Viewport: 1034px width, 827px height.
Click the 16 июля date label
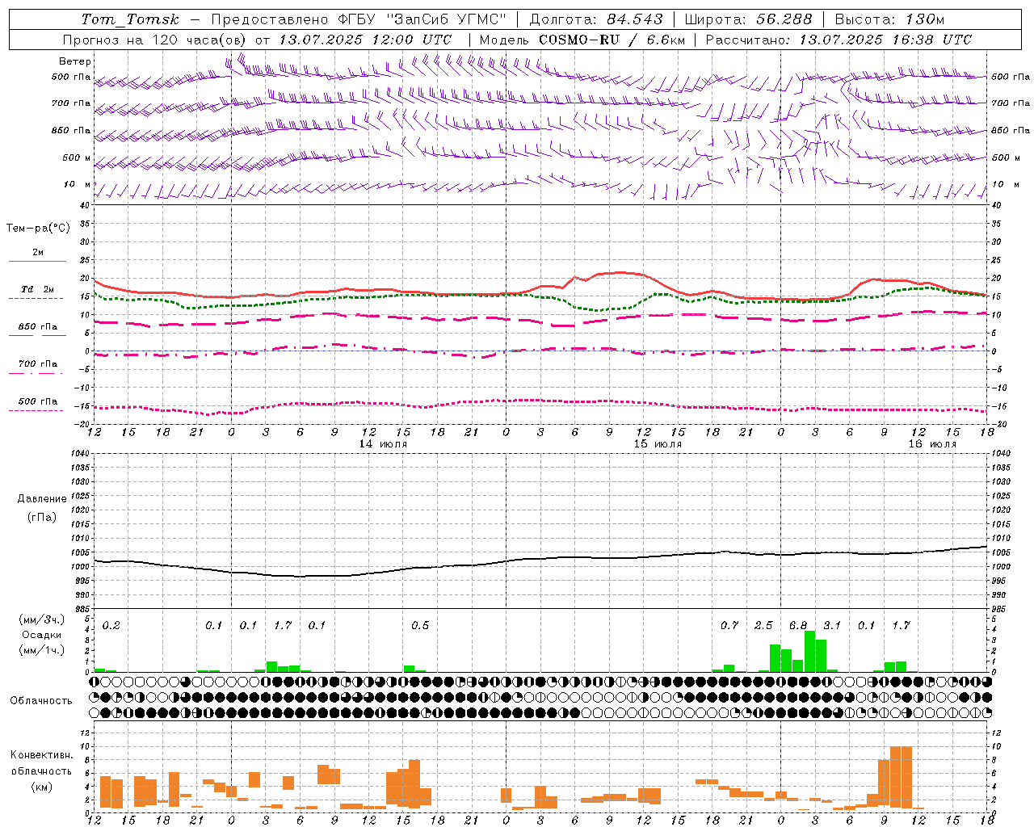pos(932,444)
